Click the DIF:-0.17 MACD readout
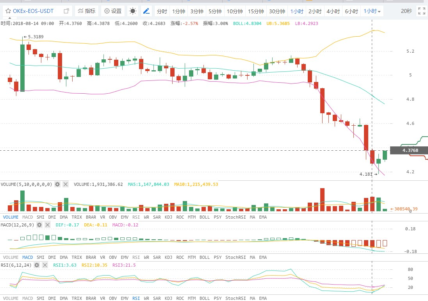Screen dimensions: 428x301 67,225
